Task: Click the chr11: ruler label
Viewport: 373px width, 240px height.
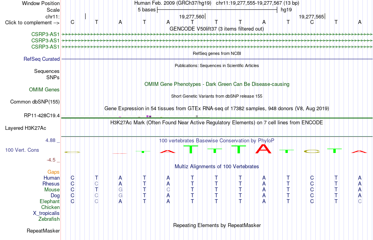Action: click(x=53, y=16)
